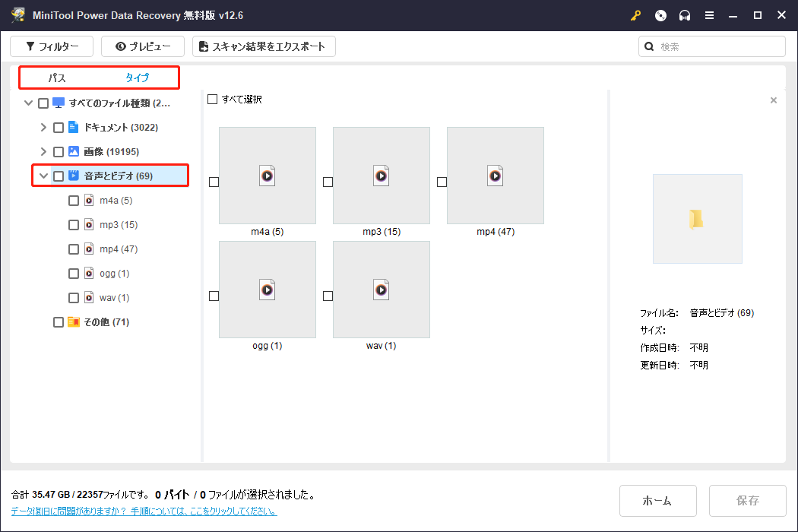Select the 音声とビデオ (69) tree label
Image resolution: width=798 pixels, height=532 pixels.
(x=118, y=176)
